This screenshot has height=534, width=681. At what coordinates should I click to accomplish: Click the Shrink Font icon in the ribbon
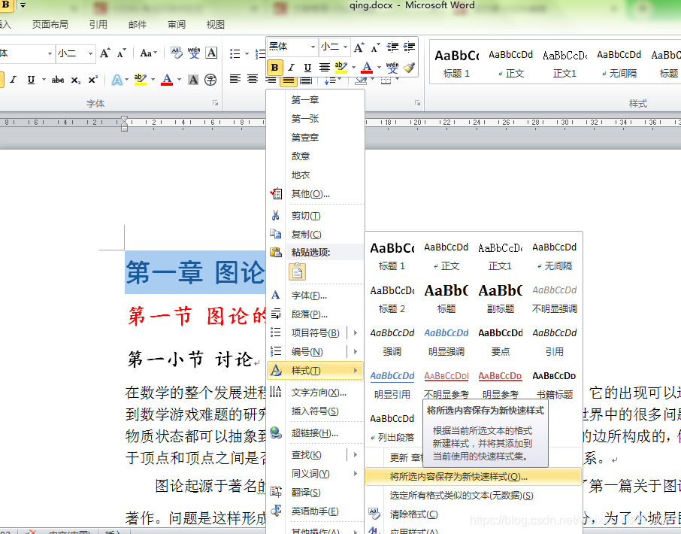click(x=122, y=53)
